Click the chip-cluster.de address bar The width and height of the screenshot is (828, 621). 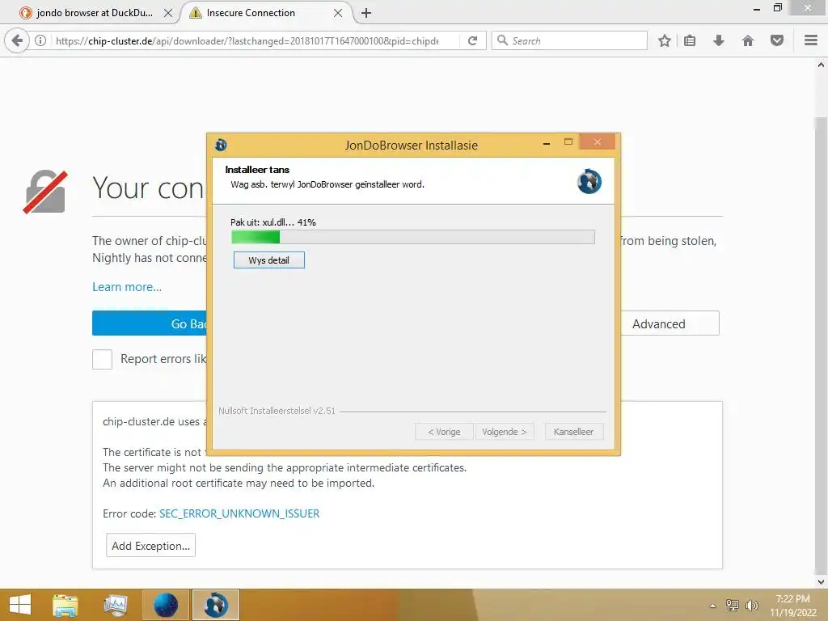[247, 40]
